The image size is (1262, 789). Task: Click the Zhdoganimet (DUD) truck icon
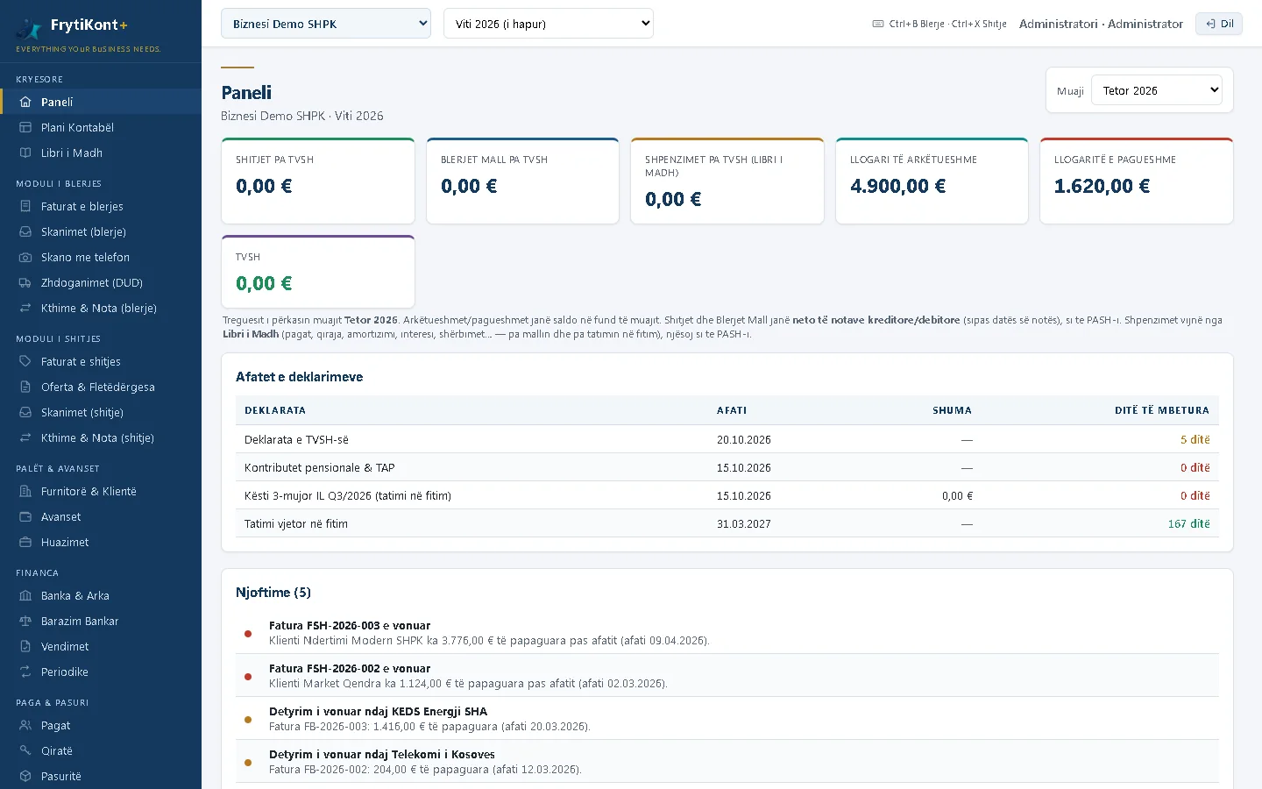tap(25, 282)
